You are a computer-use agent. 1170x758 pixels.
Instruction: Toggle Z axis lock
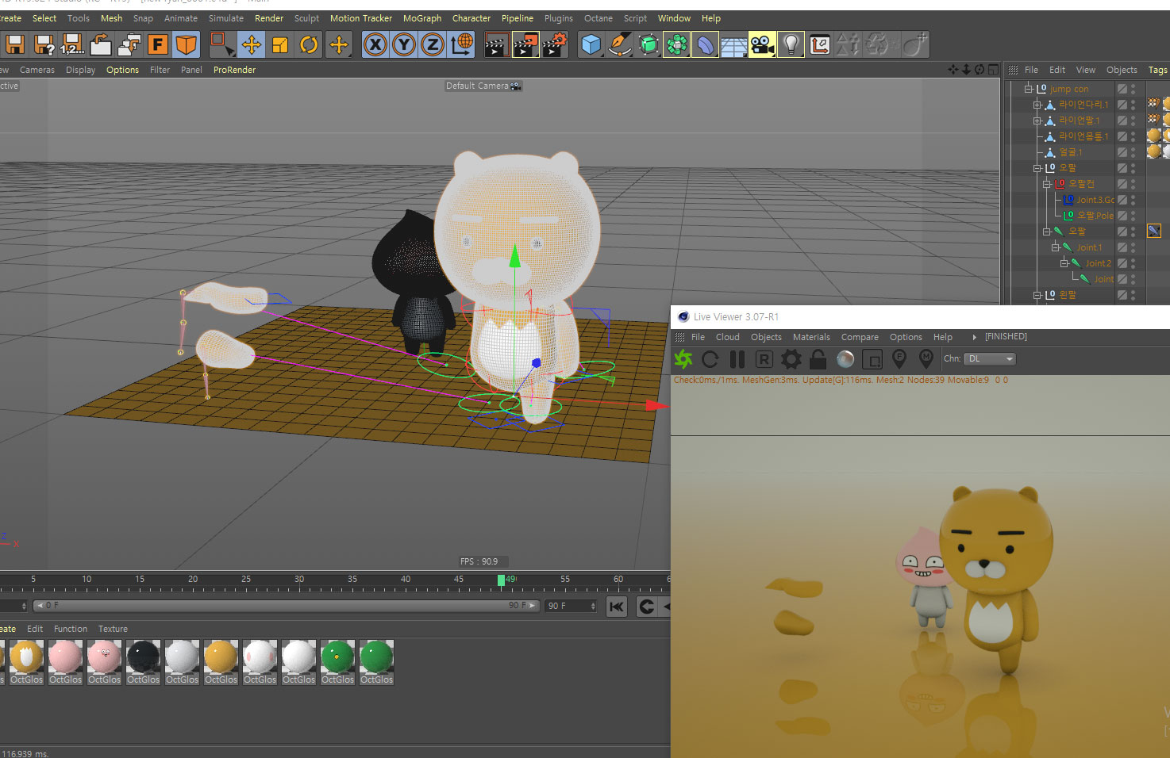tap(433, 44)
